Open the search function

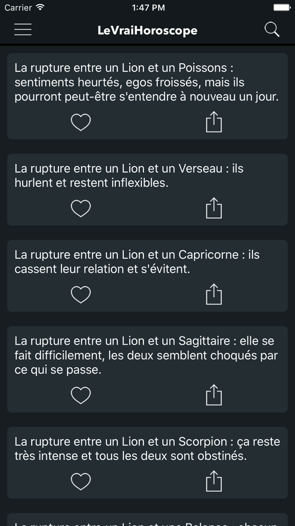click(x=272, y=29)
